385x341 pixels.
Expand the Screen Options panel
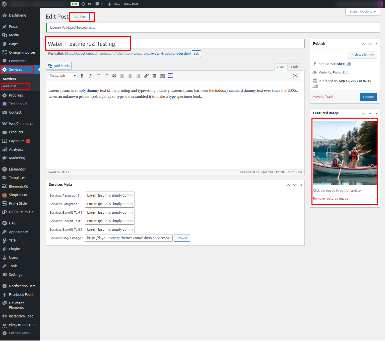(362, 12)
